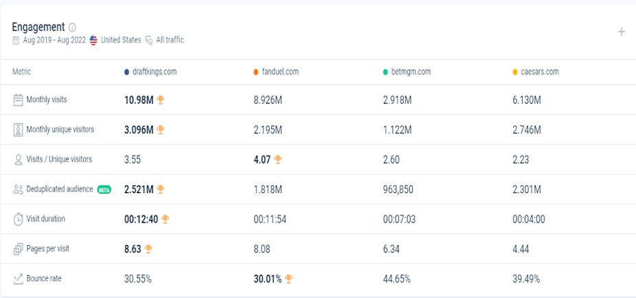Open the fanduel.com column header
Viewport: 636px width, 298px height.
[x=280, y=72]
